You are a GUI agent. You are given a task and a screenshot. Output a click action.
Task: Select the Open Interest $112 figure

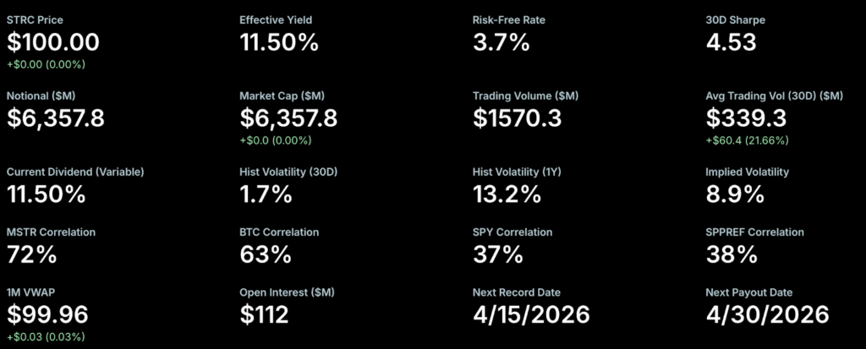pos(265,314)
